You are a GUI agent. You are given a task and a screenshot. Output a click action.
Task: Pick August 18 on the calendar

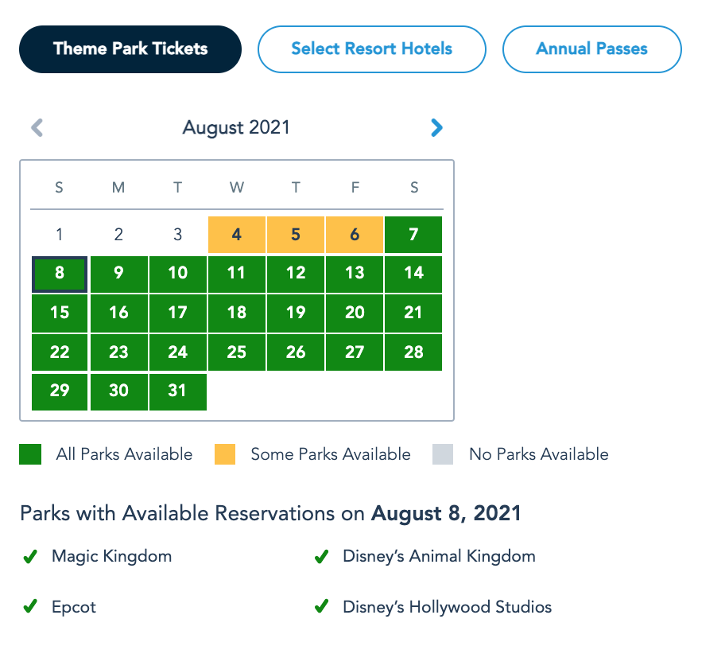(237, 313)
